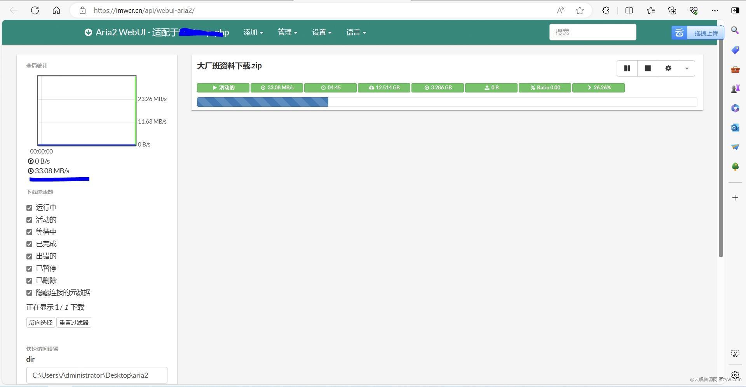Open Browser essentials heart icon
Image resolution: width=746 pixels, height=387 pixels.
point(694,10)
